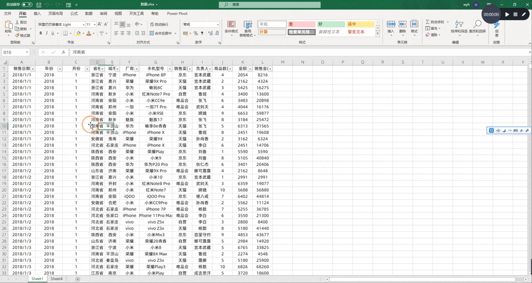This screenshot has height=283, width=532.
Task: Toggle italic formatting
Action: tap(47, 33)
